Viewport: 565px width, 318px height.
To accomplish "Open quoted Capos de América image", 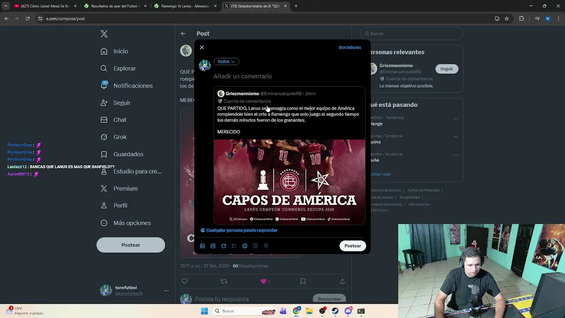I will (290, 182).
